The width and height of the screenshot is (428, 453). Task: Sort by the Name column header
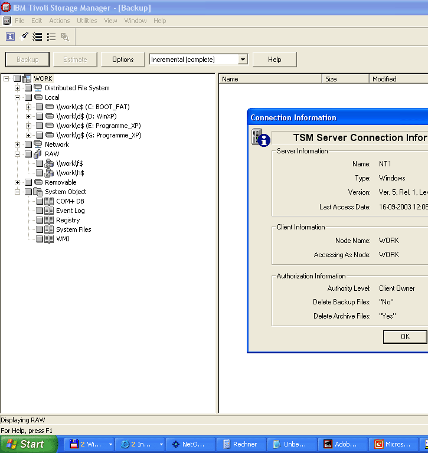(270, 79)
